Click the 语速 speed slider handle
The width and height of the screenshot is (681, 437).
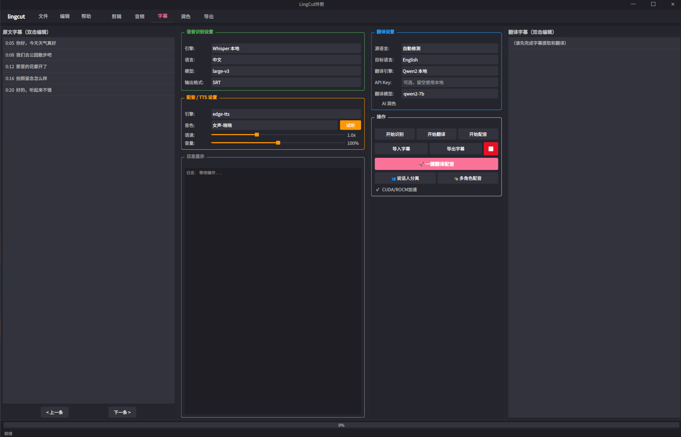pos(257,135)
